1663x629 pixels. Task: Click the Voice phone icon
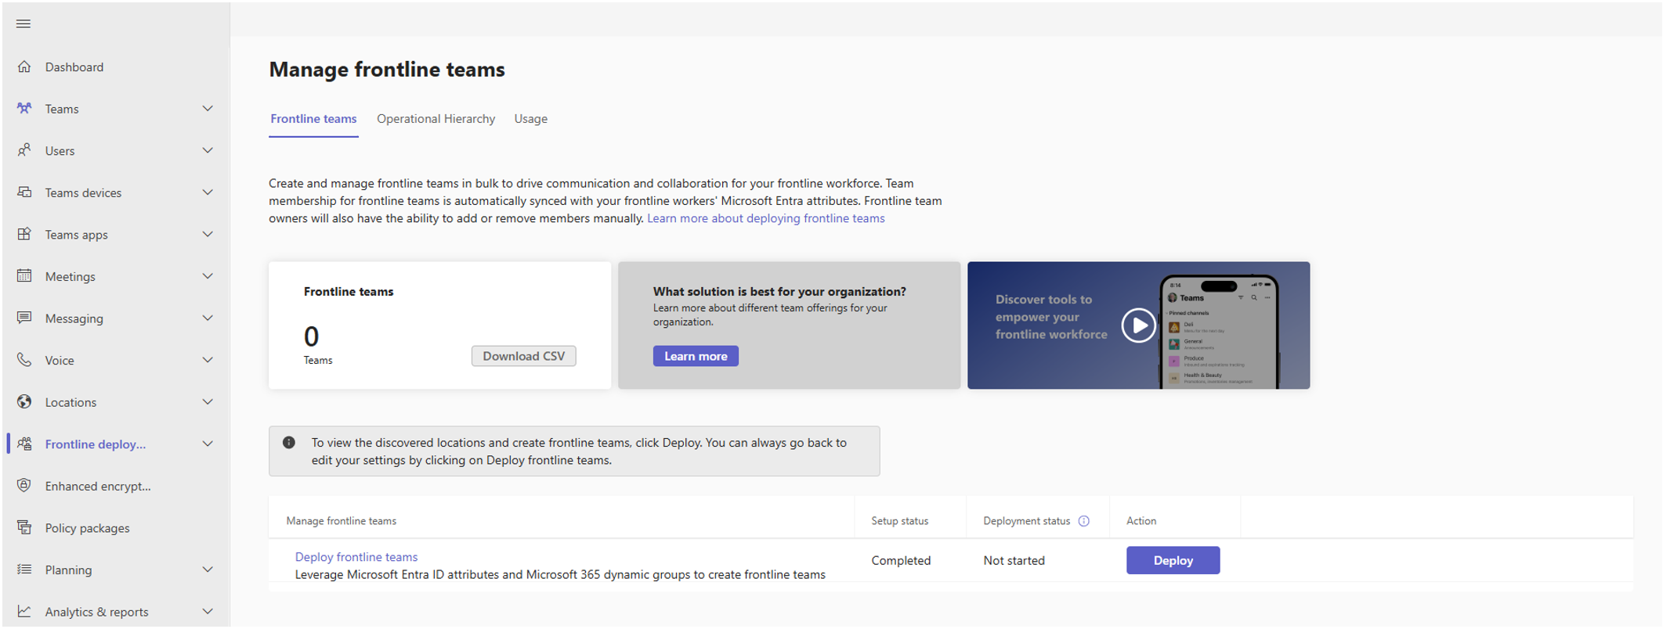(x=24, y=359)
